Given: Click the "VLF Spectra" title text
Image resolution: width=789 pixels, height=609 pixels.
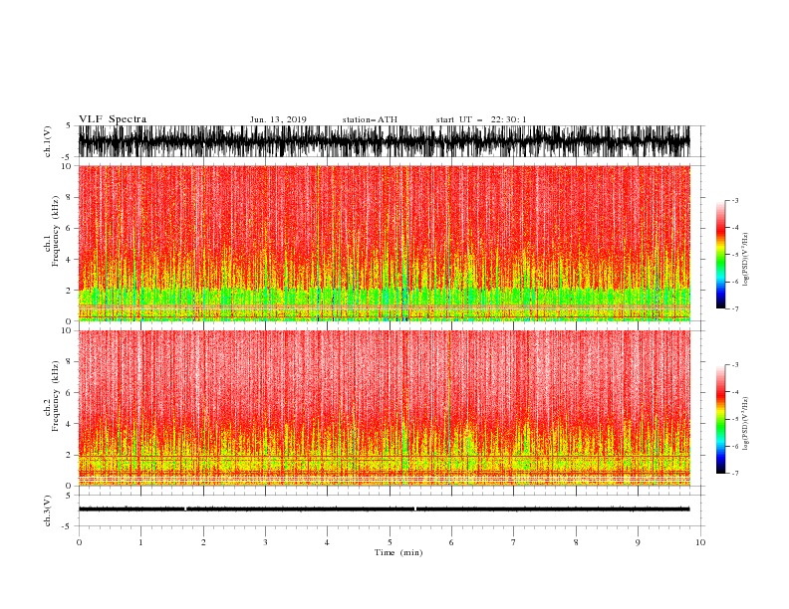Looking at the screenshot, I should click(x=113, y=119).
